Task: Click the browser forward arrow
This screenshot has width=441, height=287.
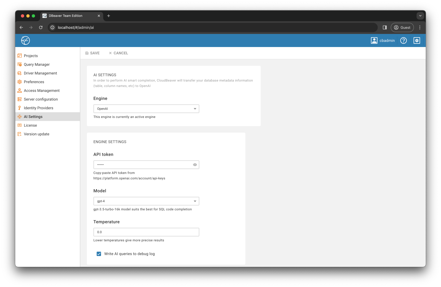Action: pos(31,27)
